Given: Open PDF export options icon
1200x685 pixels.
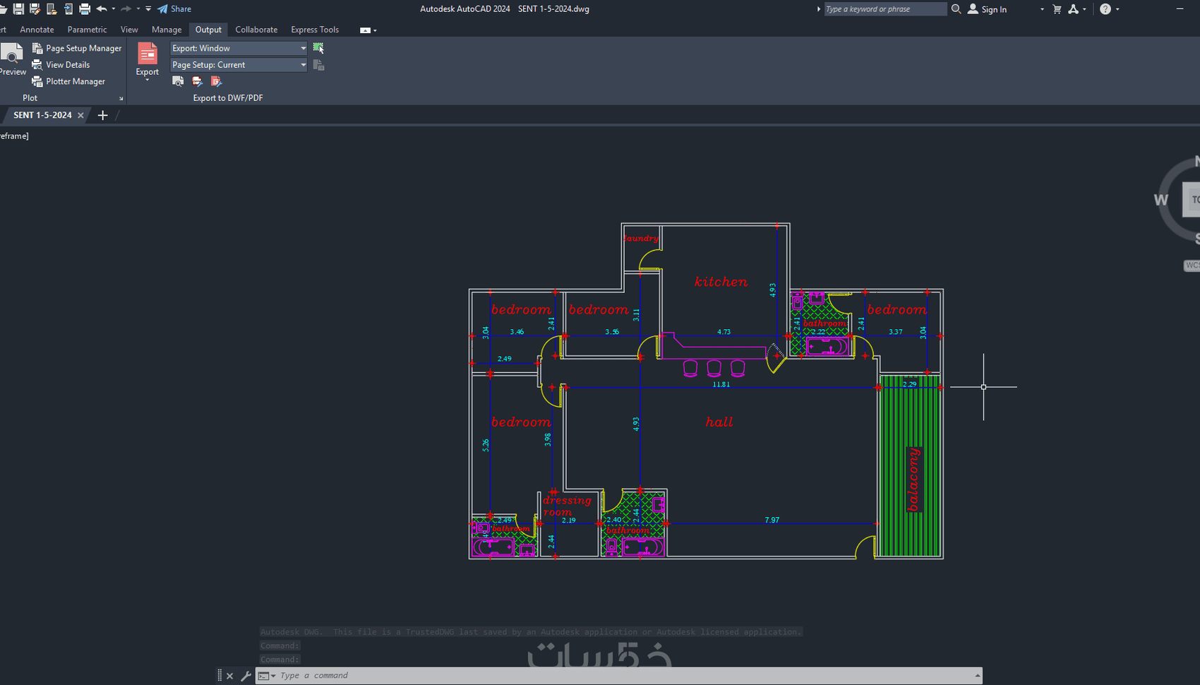Looking at the screenshot, I should (216, 81).
